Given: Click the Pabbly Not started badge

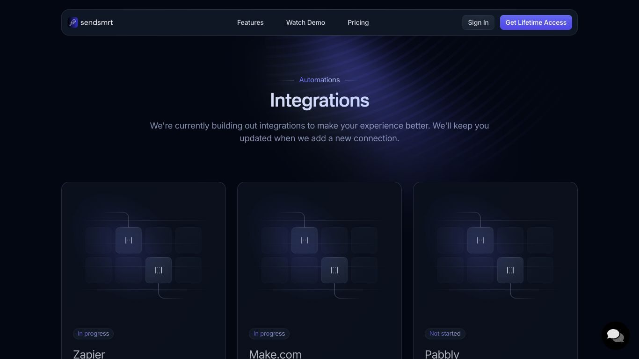Looking at the screenshot, I should click(x=445, y=334).
